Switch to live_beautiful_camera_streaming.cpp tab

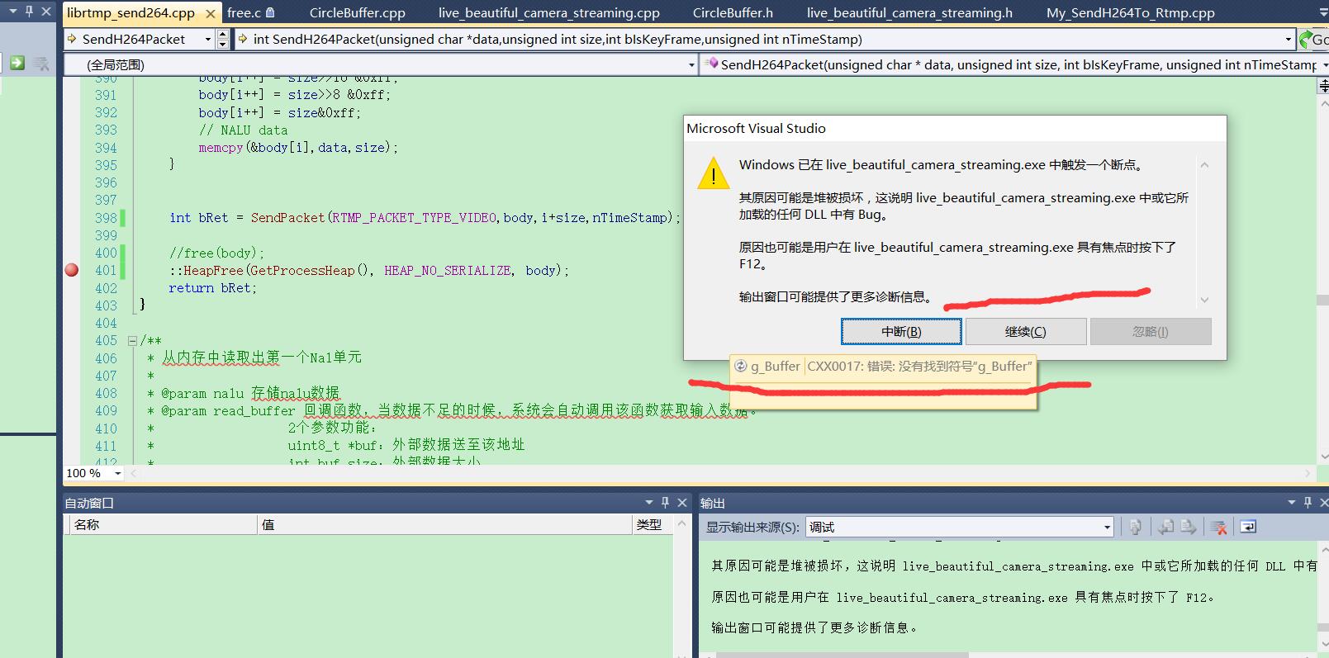549,12
